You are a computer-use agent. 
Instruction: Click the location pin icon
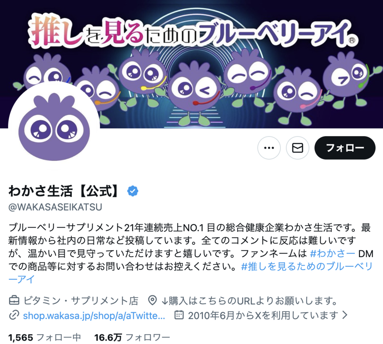tap(152, 300)
